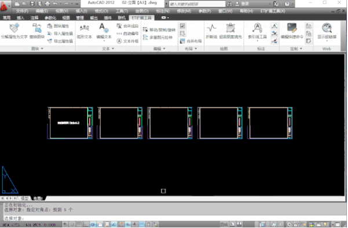Select the 合并布局 merge layout tool

tap(191, 41)
